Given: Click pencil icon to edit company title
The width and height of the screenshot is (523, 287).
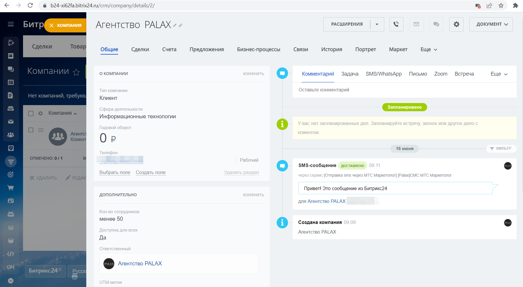Looking at the screenshot, I should tap(175, 26).
